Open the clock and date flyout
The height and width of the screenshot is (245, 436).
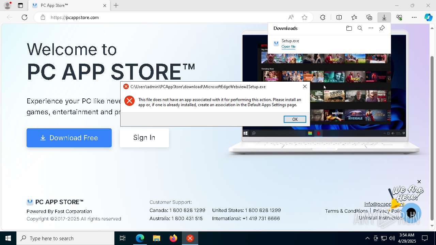point(406,238)
